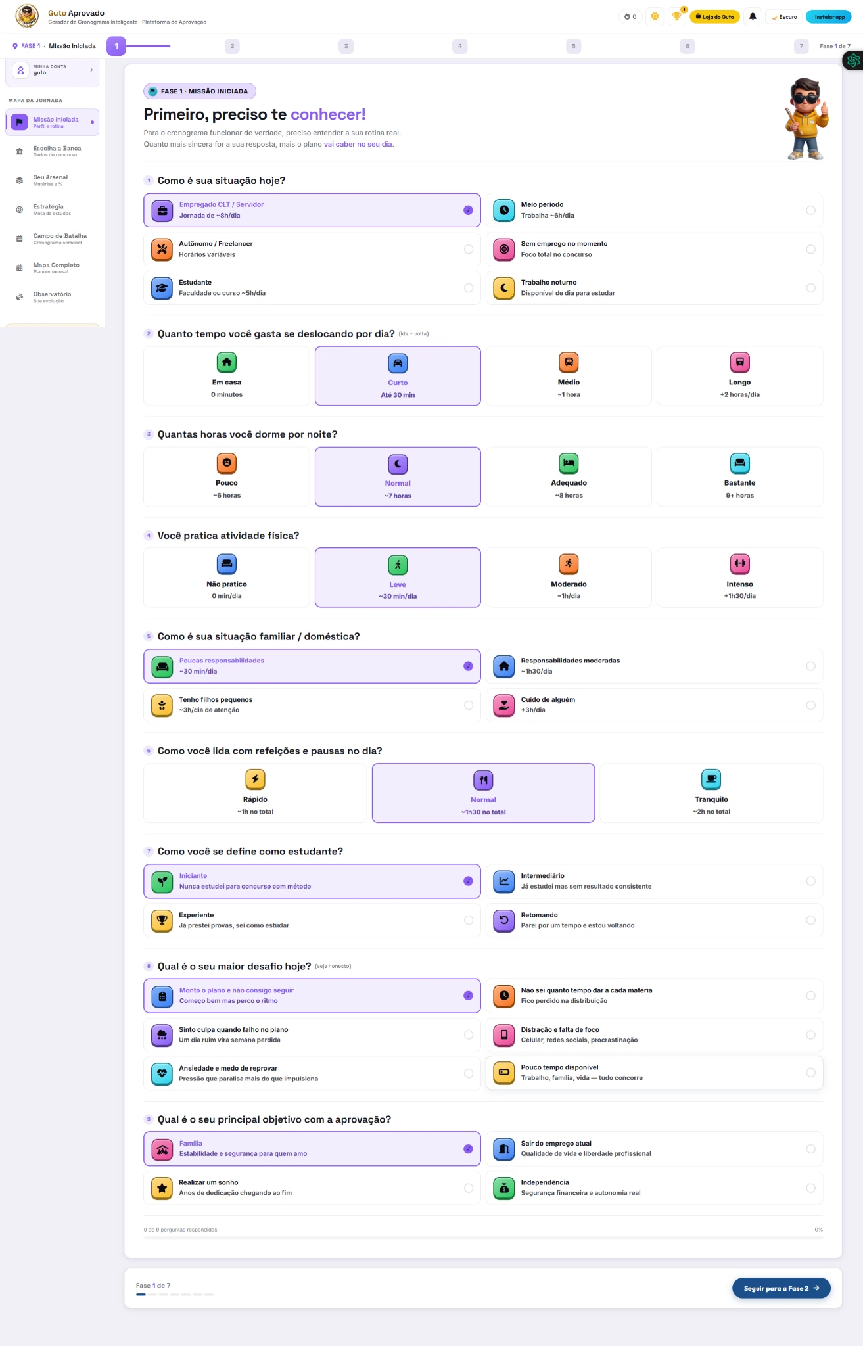
Task: Click the Guto Aprovado logo avatar
Action: [27, 16]
